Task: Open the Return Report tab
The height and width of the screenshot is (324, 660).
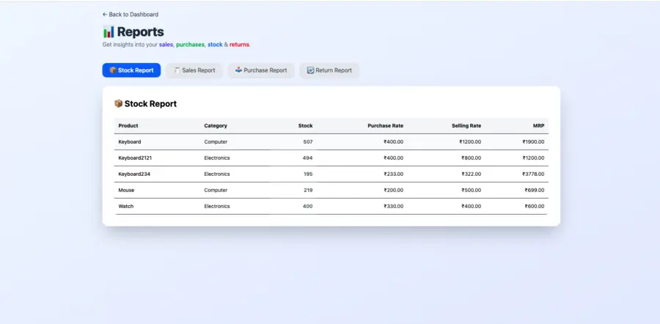Action: pyautogui.click(x=329, y=70)
